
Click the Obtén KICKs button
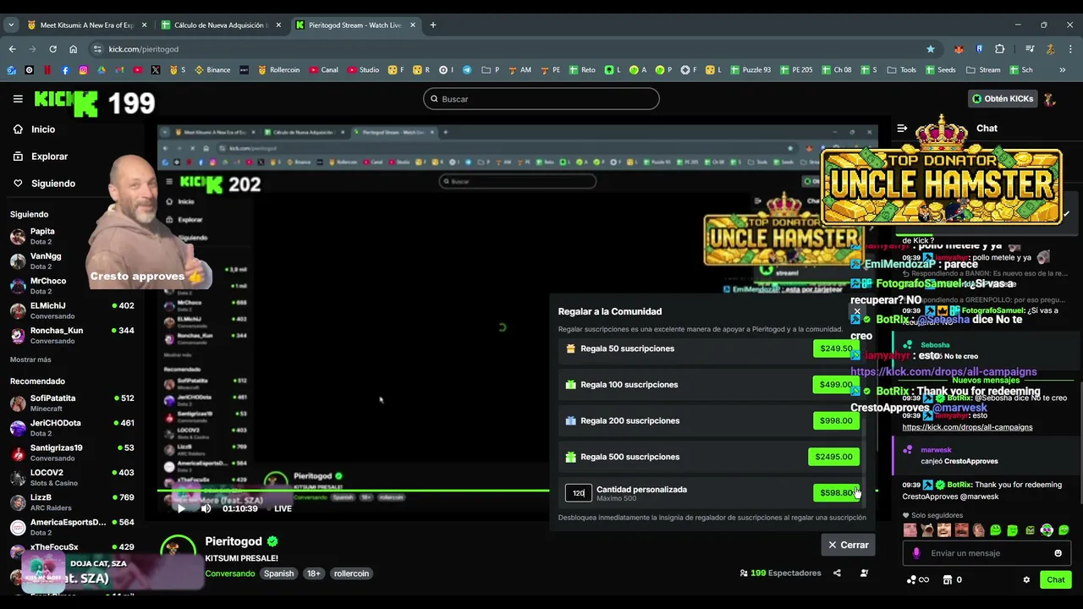click(x=1003, y=99)
